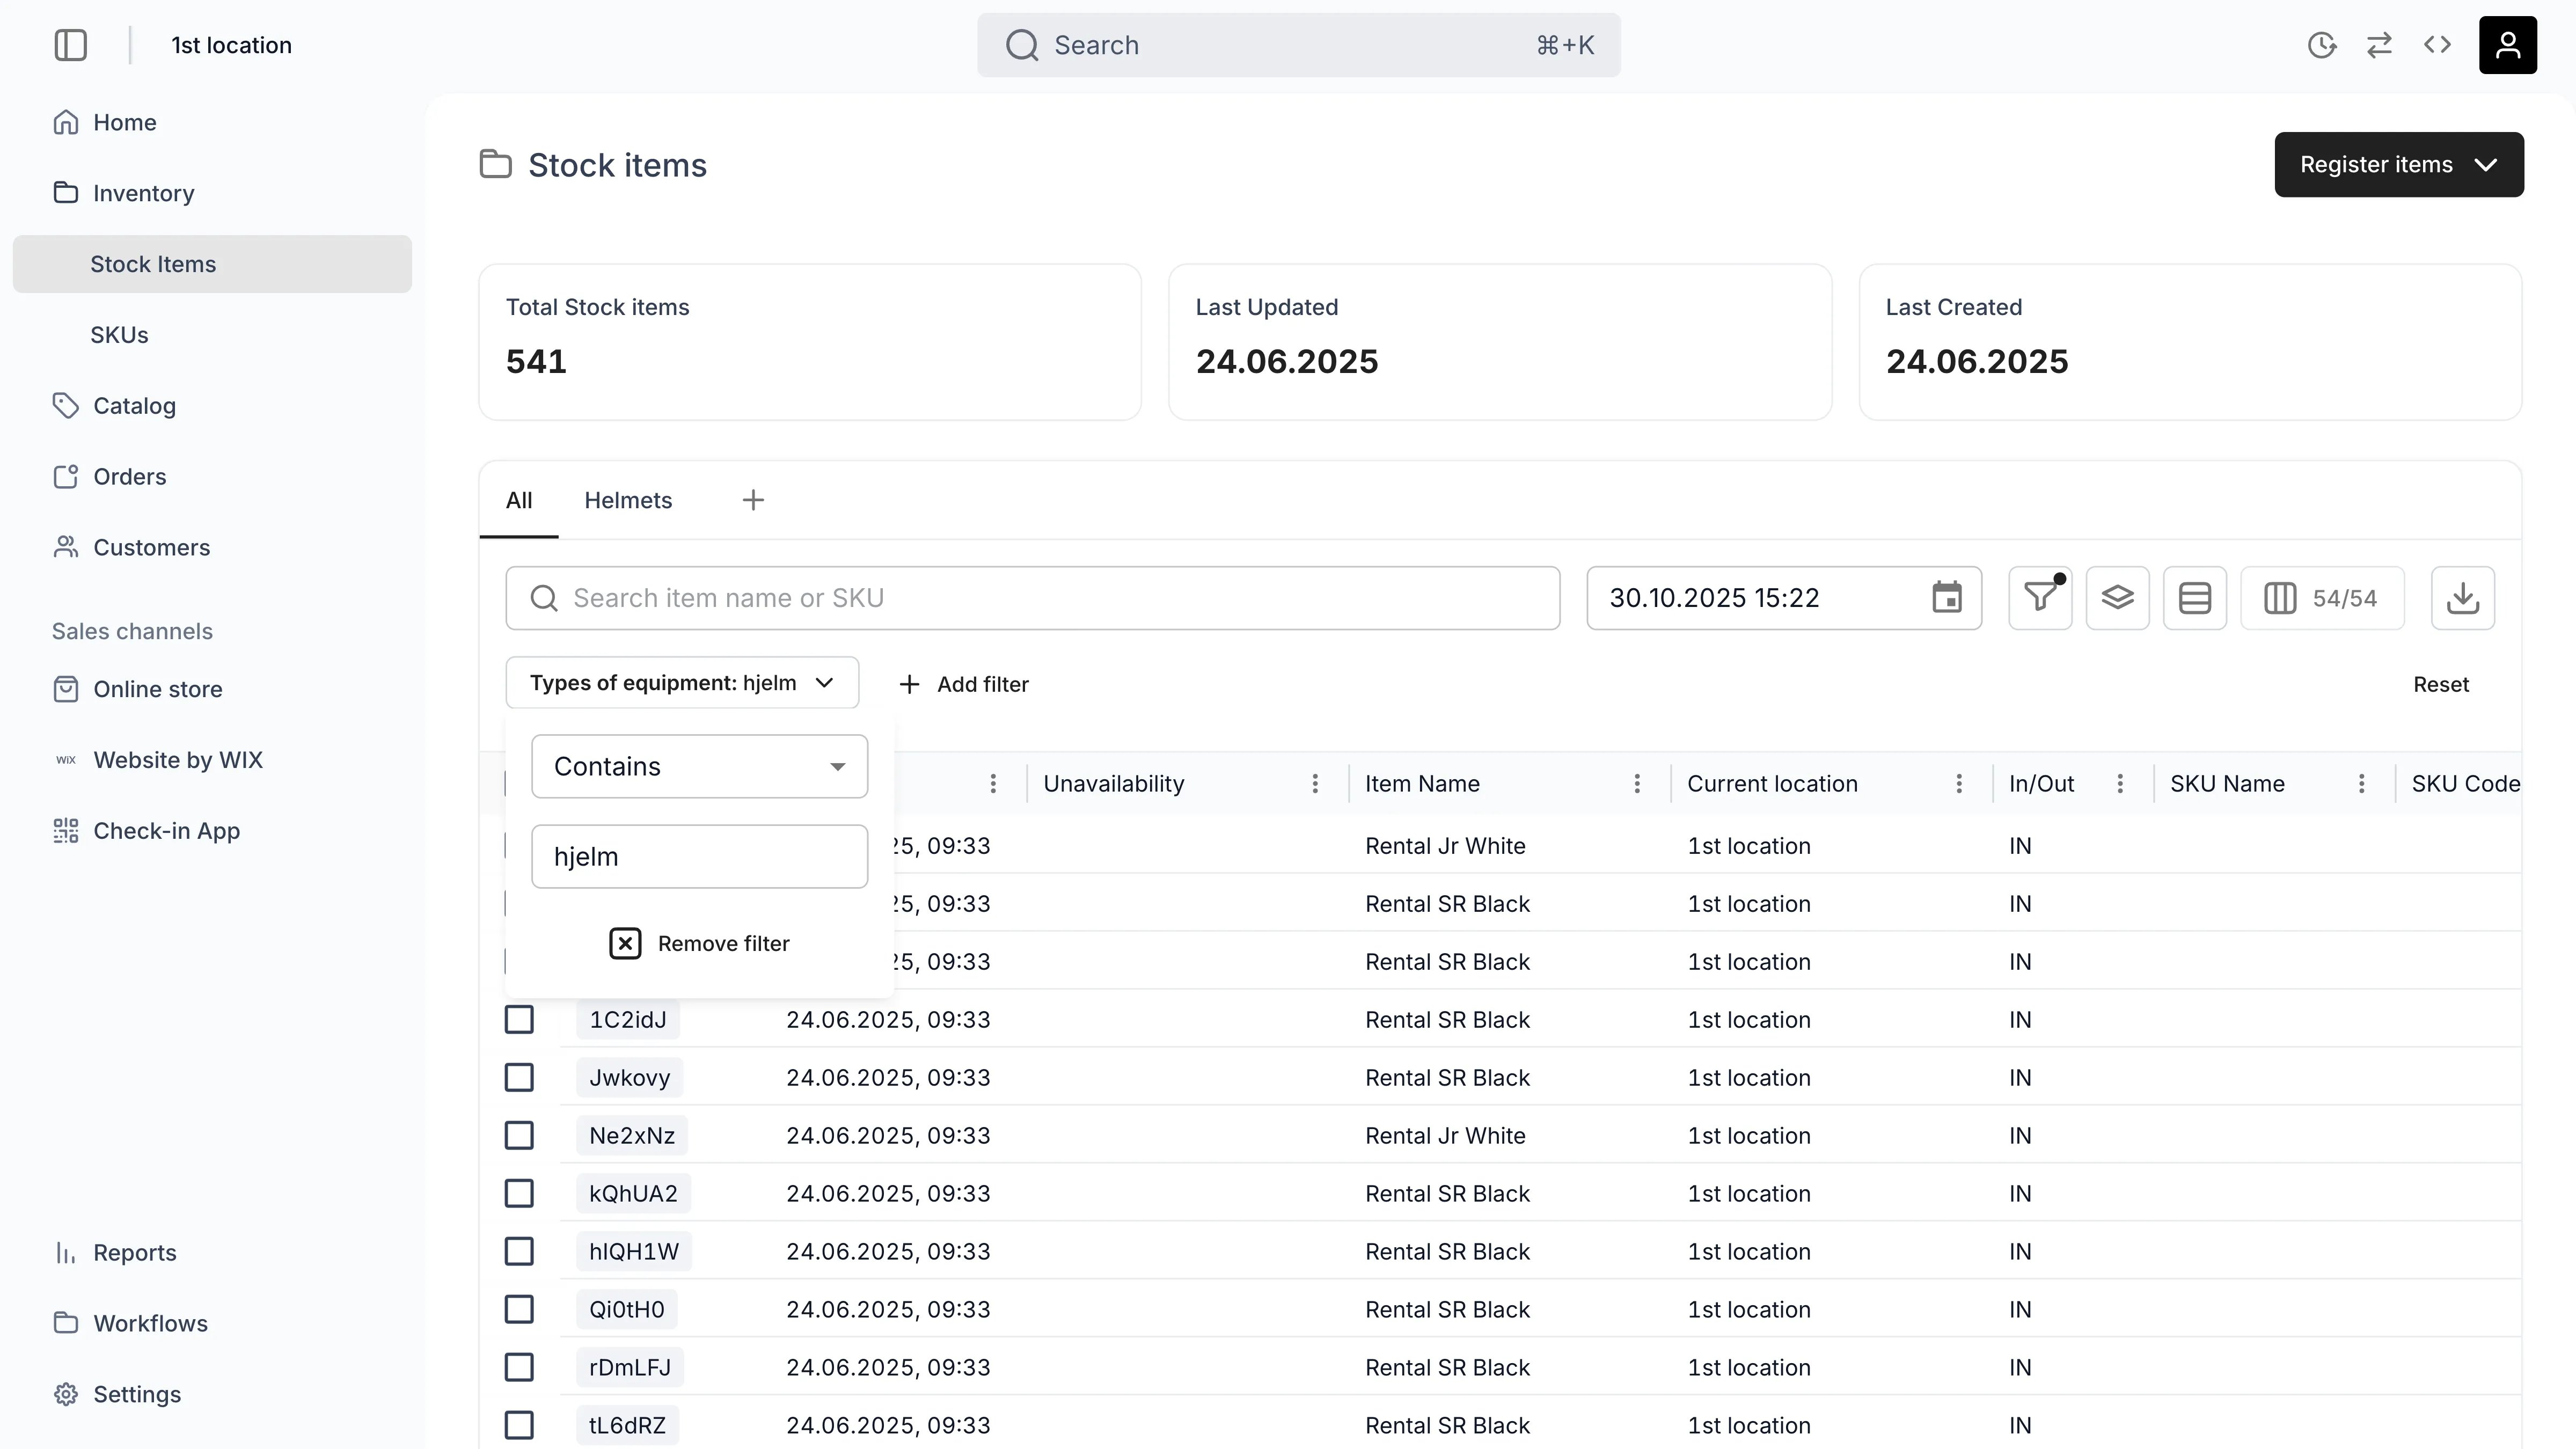Collapse the sidebar panel icon
This screenshot has height=1449, width=2576.
coord(70,45)
